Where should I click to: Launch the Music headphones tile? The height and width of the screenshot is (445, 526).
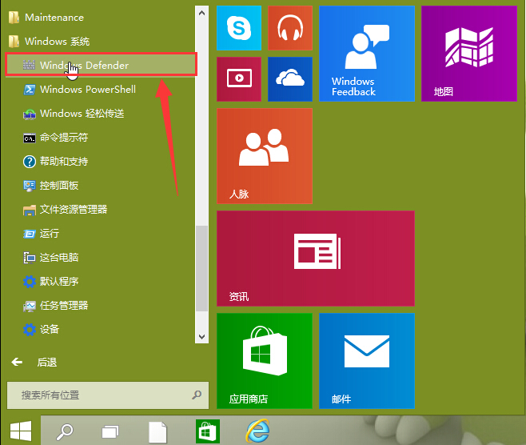tap(289, 28)
